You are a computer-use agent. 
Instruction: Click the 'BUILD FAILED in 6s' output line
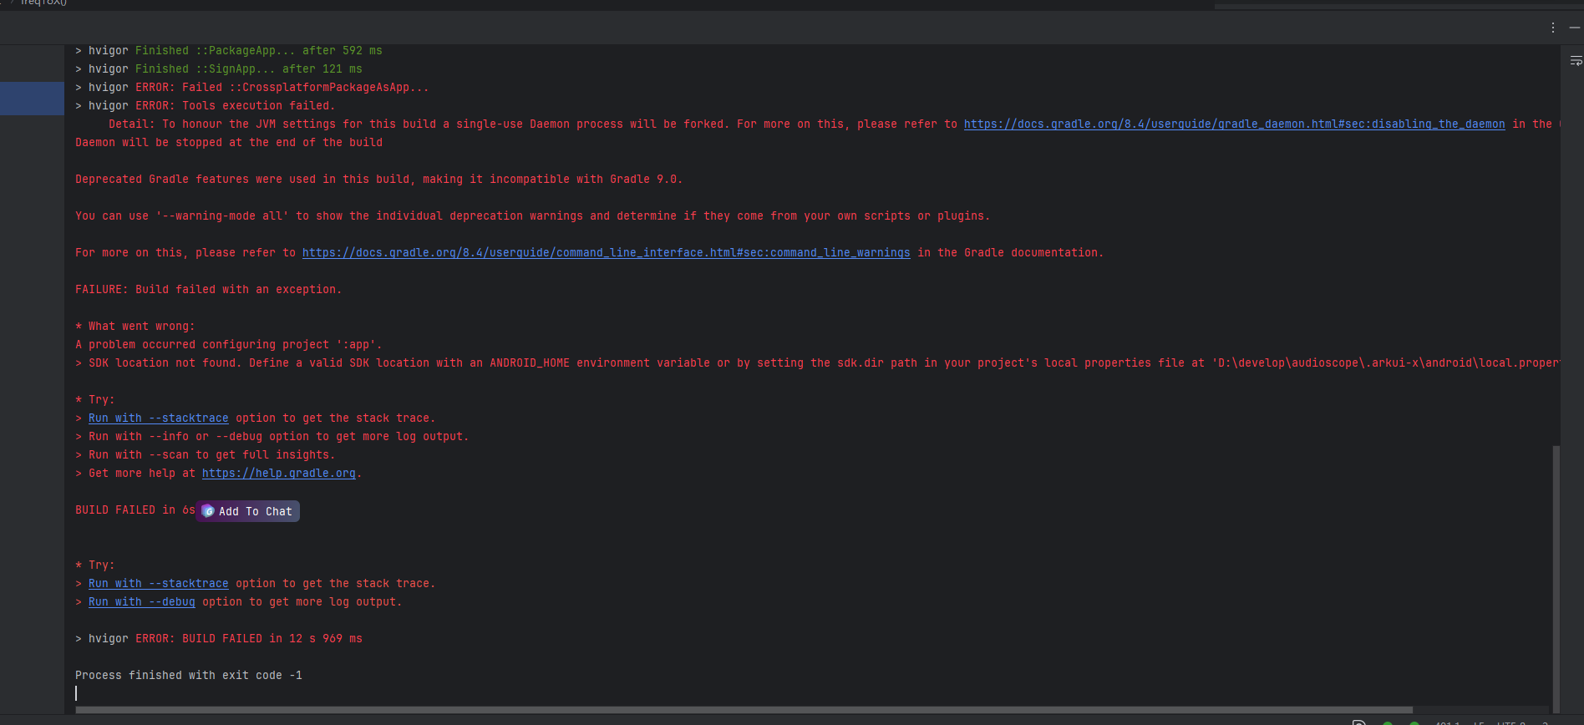[134, 510]
